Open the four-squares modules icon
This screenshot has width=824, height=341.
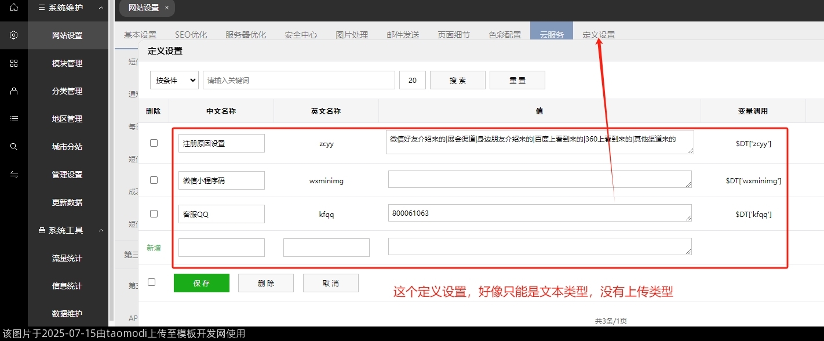14,63
